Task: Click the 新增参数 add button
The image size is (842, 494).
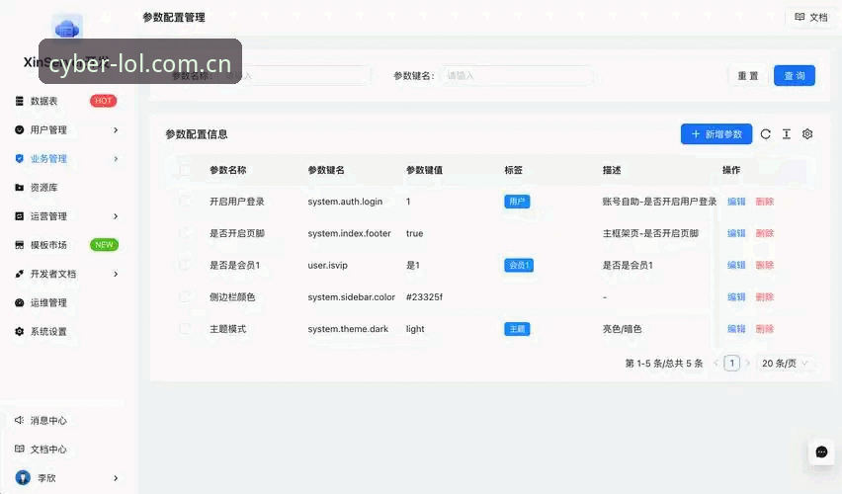Action: click(716, 134)
